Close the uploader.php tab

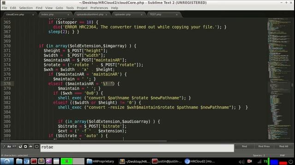click(142, 15)
